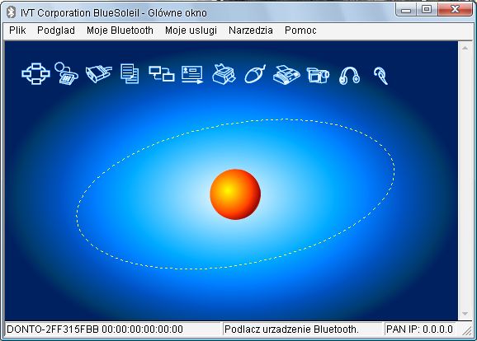
Task: Click the 'PAN IP: 0.0.0.0' status entry
Action: [x=419, y=329]
